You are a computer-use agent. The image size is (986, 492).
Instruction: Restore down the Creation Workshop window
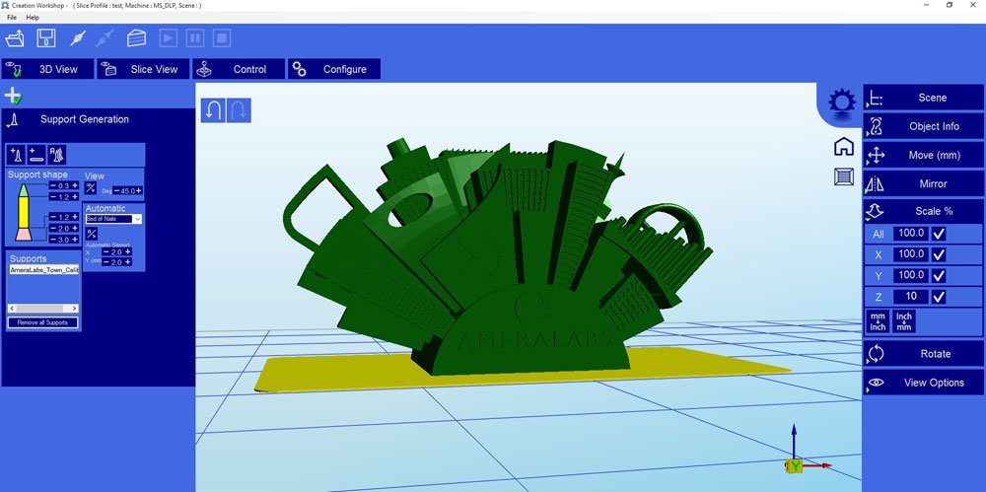(x=950, y=5)
